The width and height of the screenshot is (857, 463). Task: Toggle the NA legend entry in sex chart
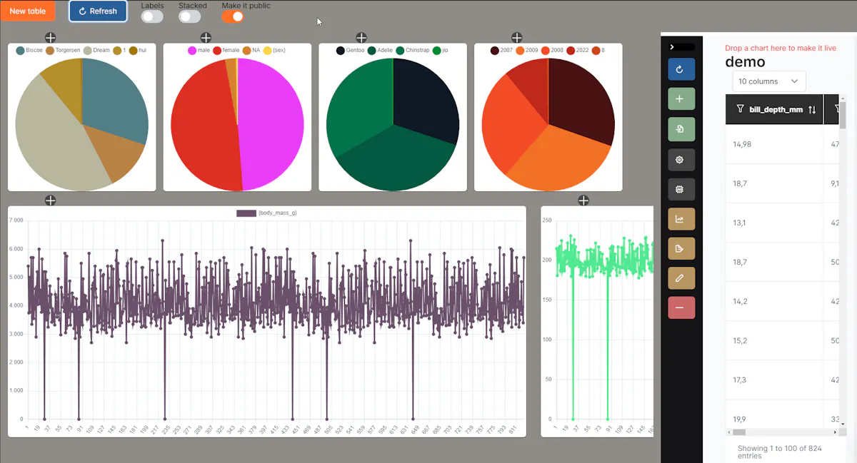(251, 50)
